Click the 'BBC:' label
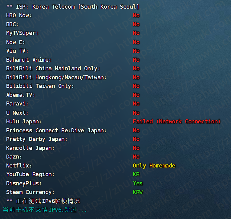The height and width of the screenshot is (219, 231). point(12,24)
